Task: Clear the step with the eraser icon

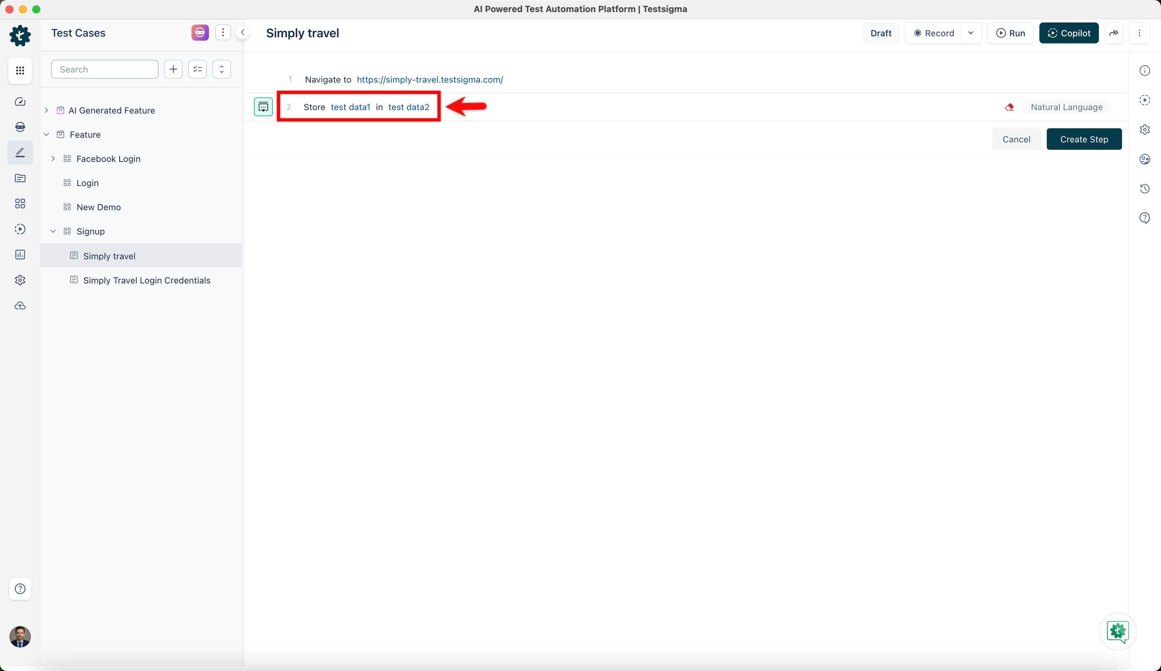Action: point(1009,107)
